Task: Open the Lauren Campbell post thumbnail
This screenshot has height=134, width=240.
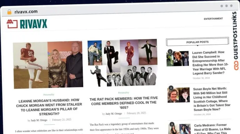Action: click(177, 59)
